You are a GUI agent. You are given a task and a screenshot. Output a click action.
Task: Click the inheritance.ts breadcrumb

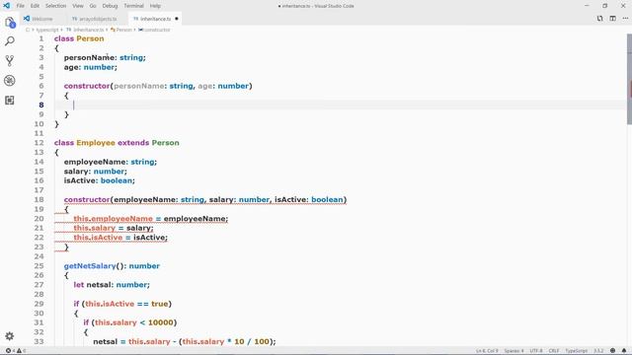point(88,30)
